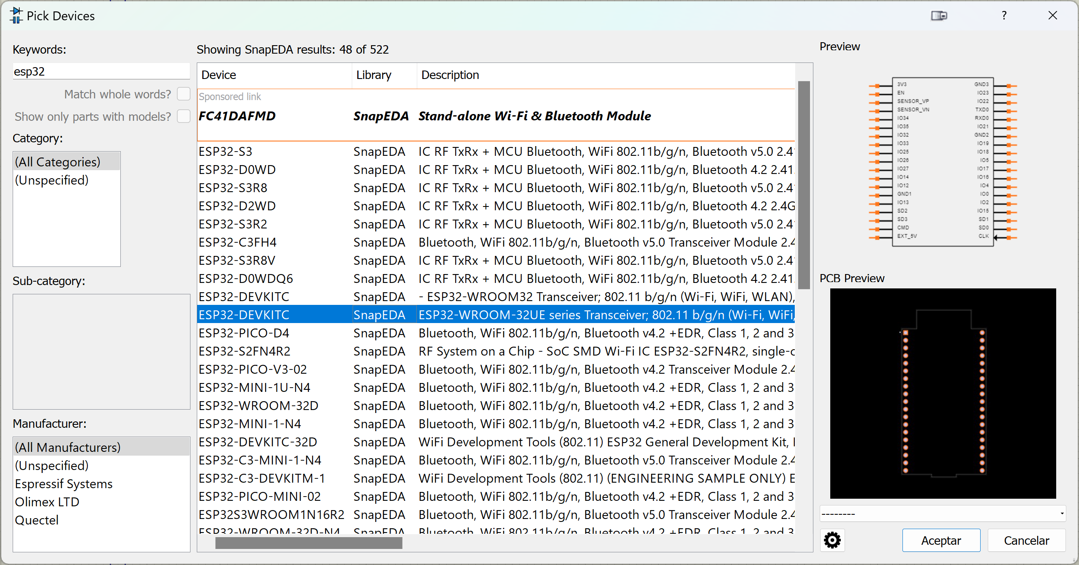The image size is (1079, 565).
Task: Toggle Show only parts with models
Action: tap(184, 116)
